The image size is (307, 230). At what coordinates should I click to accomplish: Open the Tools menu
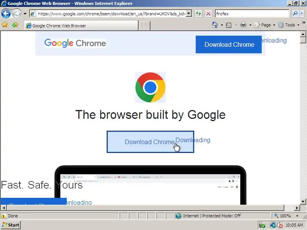click(x=289, y=25)
